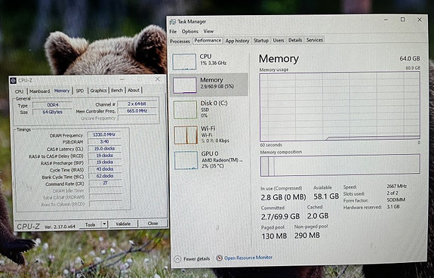Select the CPU usage graph thumbnail
Screen dimensions: 434x278
click(x=184, y=62)
